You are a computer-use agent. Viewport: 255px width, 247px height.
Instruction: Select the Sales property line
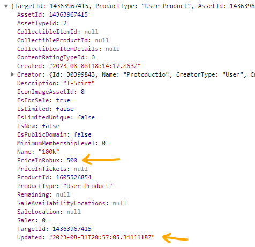click(x=31, y=220)
